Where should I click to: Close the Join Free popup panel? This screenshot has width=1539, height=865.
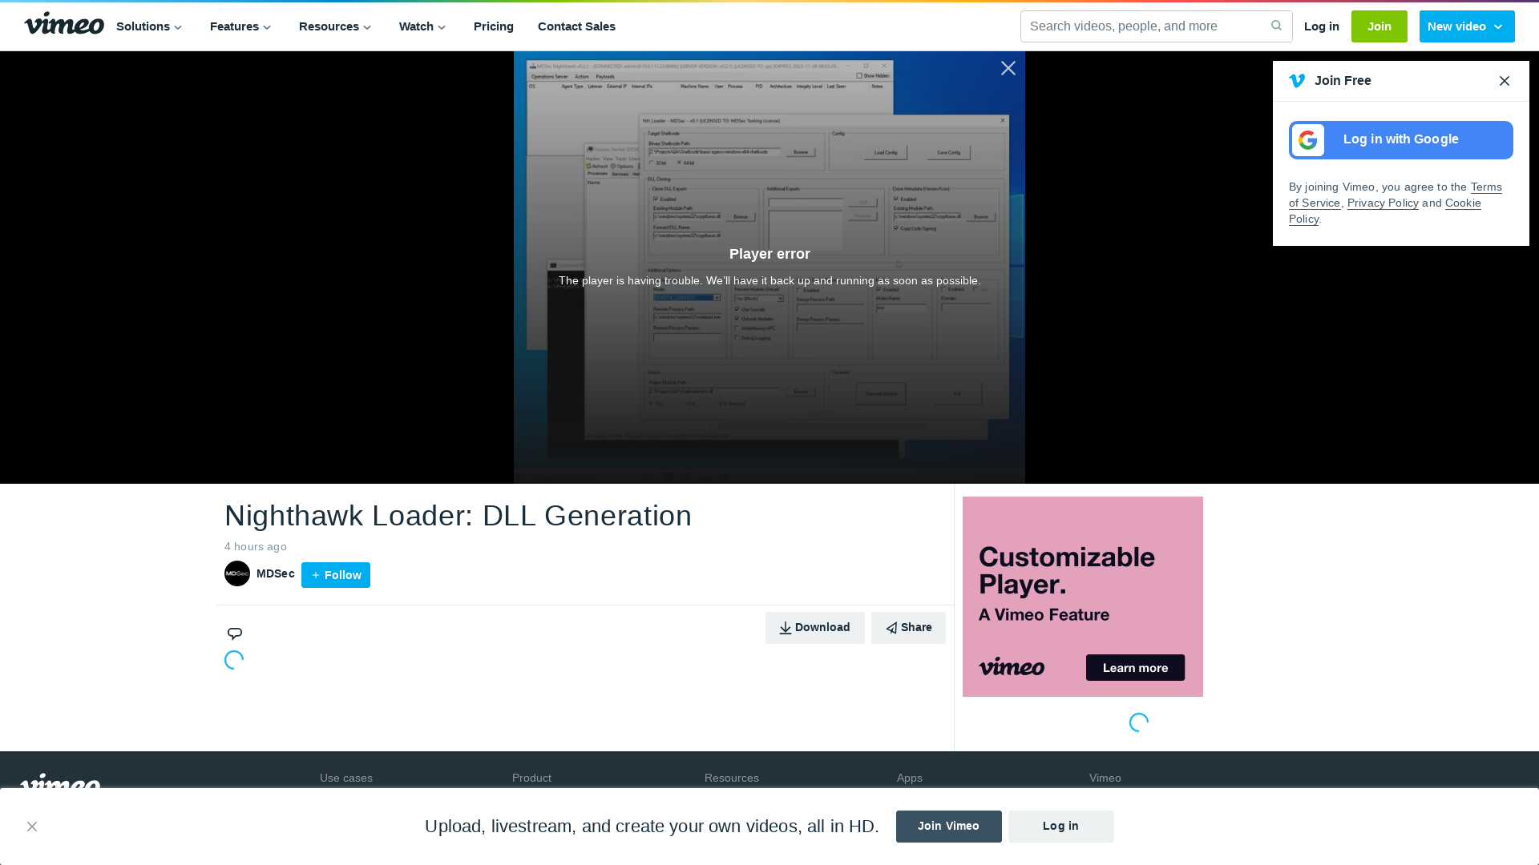(x=1504, y=80)
